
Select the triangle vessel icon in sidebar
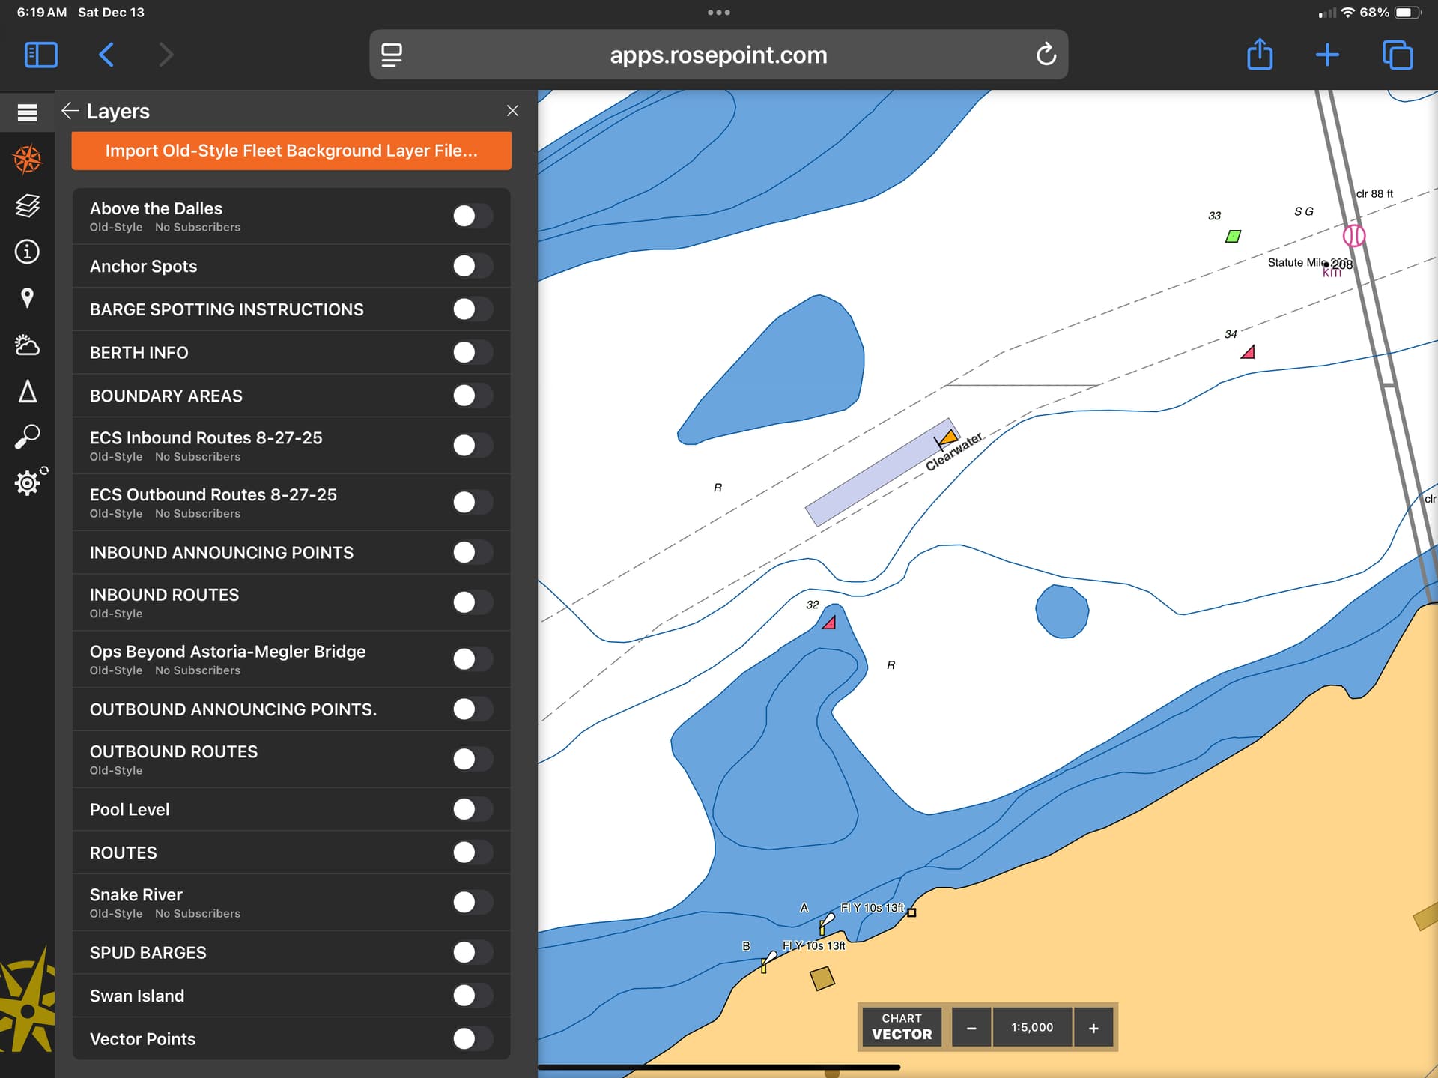27,391
